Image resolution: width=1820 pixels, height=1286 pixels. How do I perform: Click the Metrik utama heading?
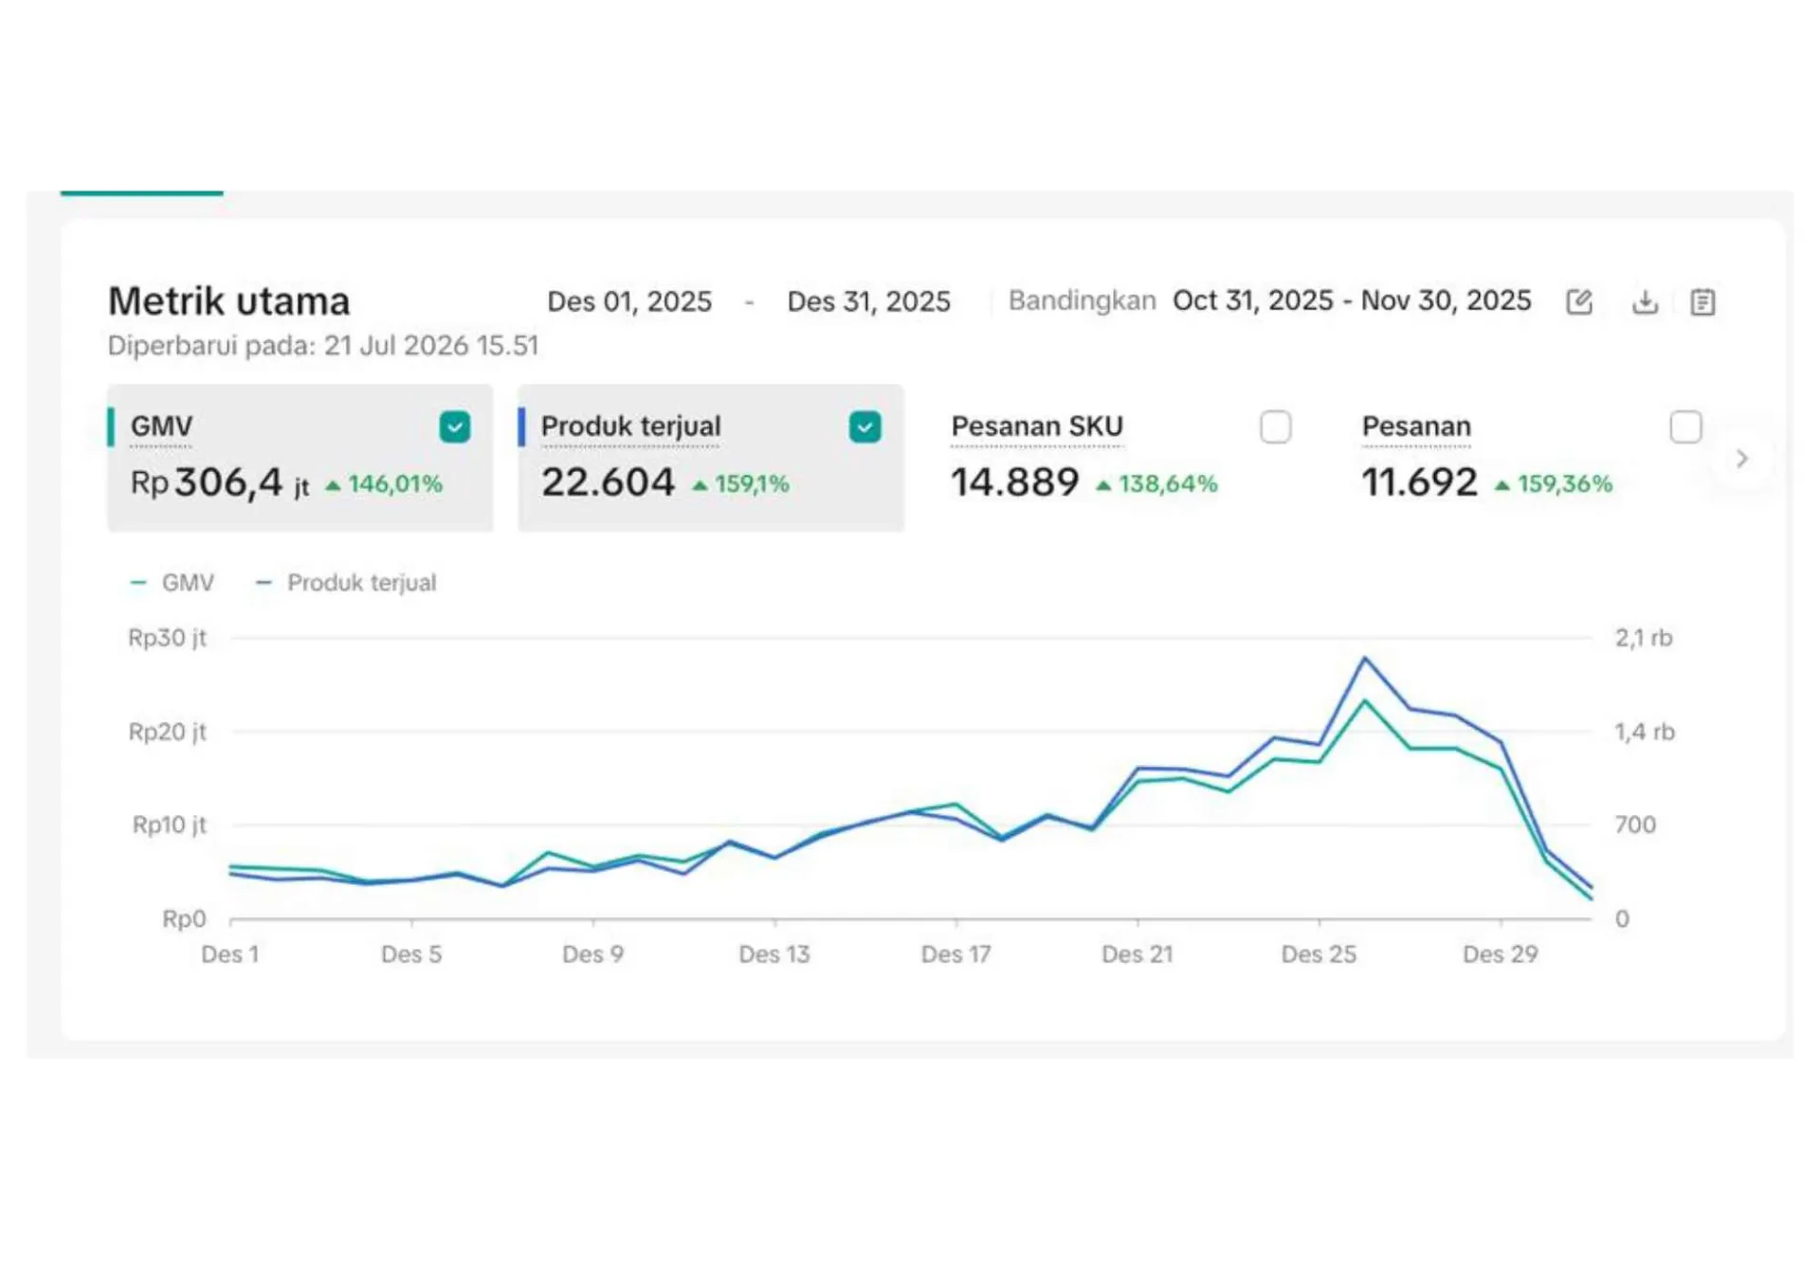pos(228,301)
